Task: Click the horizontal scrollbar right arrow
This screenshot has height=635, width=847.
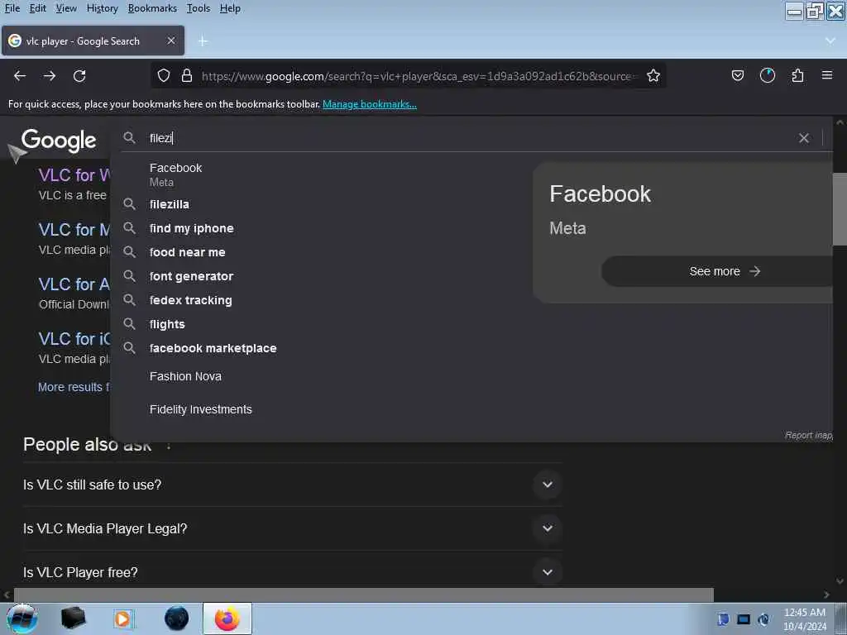Action: 826,594
